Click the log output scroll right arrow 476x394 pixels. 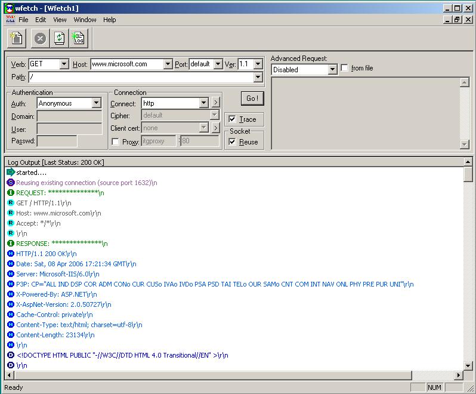[458, 375]
